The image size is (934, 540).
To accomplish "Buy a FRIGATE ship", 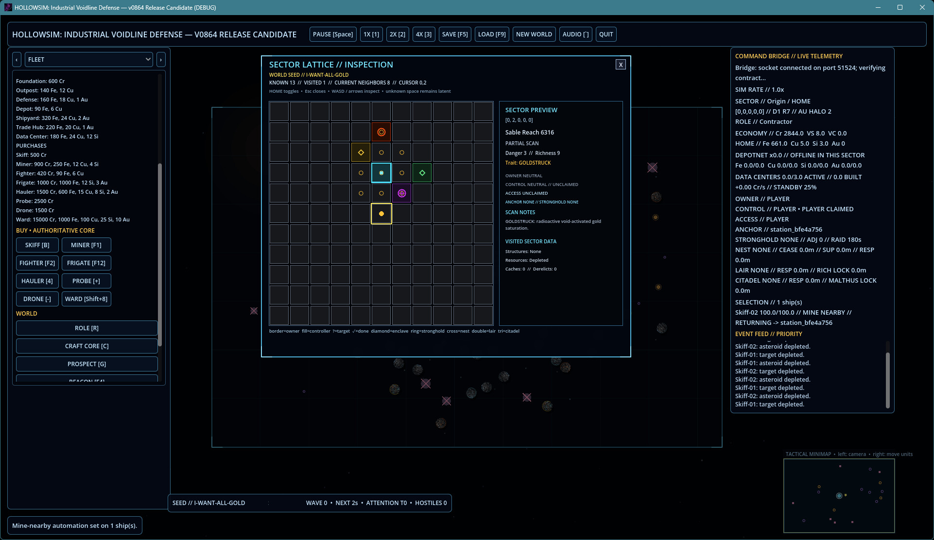I will [86, 263].
